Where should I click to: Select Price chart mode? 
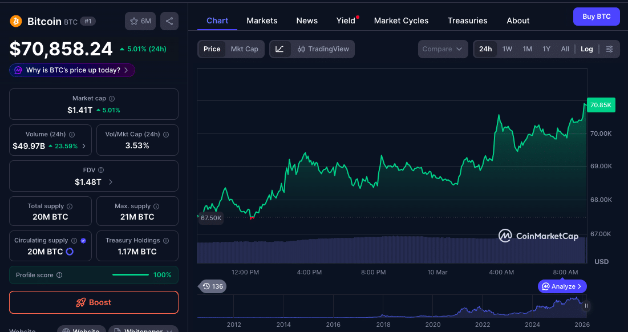[x=212, y=49]
